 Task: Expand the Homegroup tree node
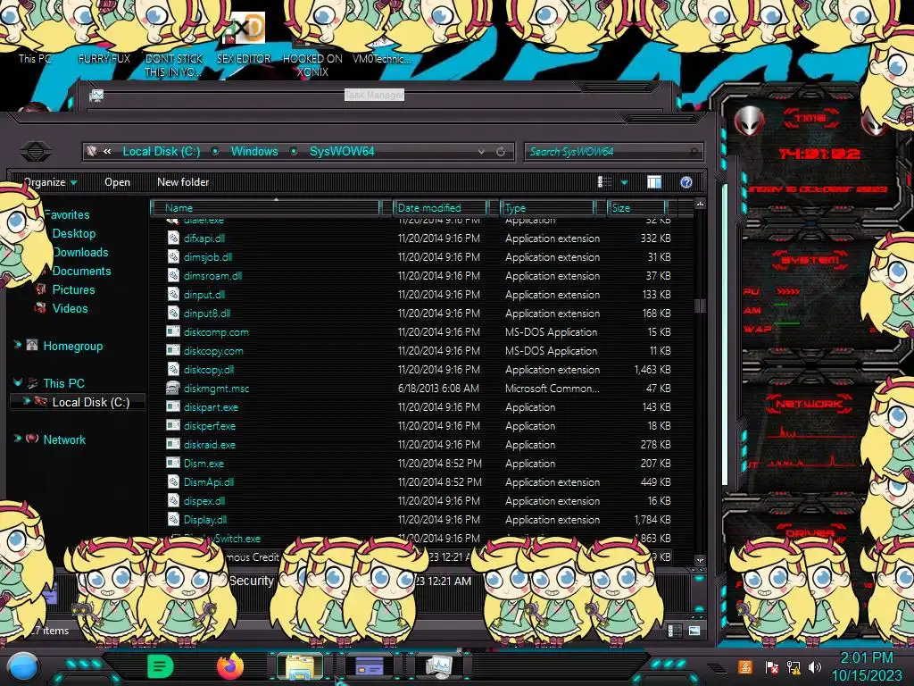(18, 346)
